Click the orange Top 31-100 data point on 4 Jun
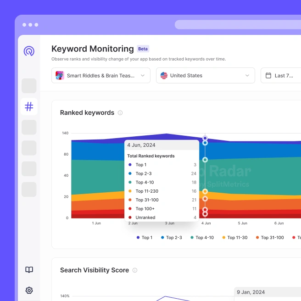 205,199
